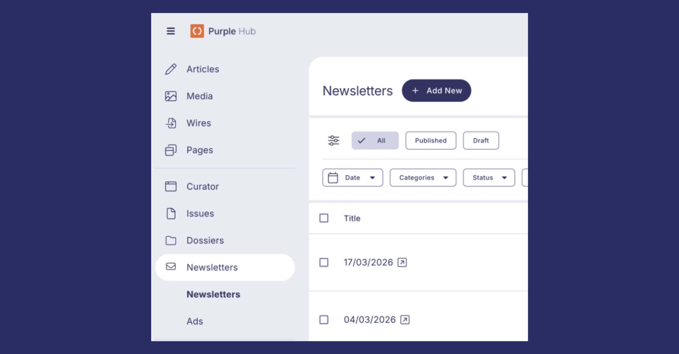This screenshot has width=679, height=354.
Task: Tick the select-all checkbox beside Title
Action: click(324, 218)
